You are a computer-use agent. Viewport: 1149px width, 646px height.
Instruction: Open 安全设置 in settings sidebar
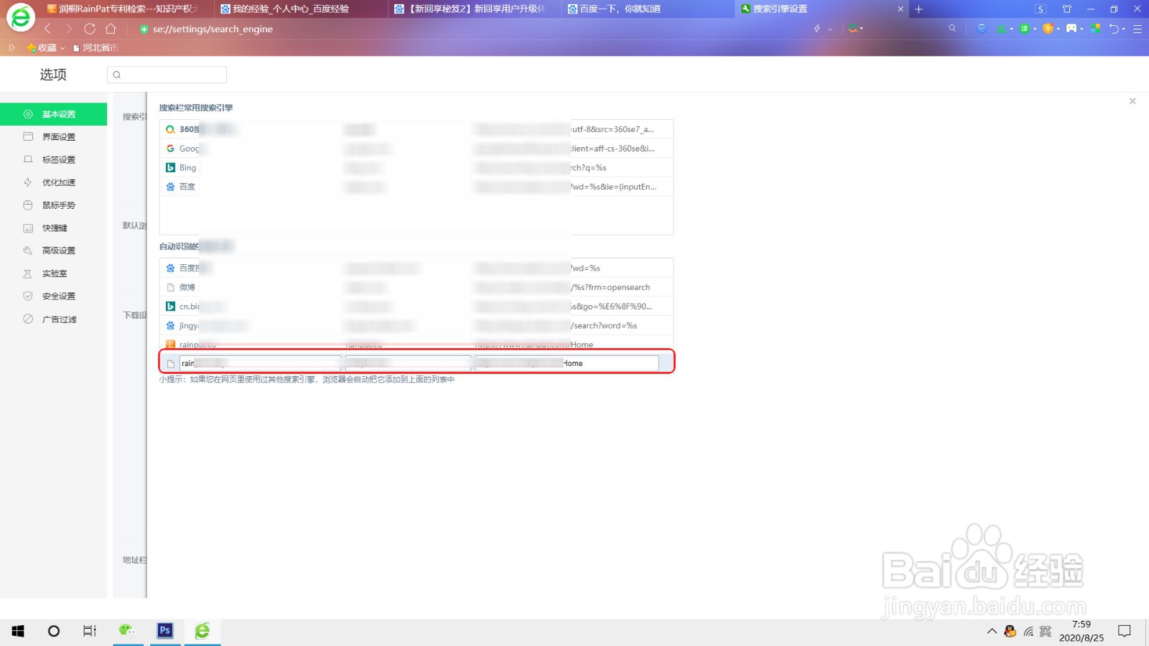point(53,296)
